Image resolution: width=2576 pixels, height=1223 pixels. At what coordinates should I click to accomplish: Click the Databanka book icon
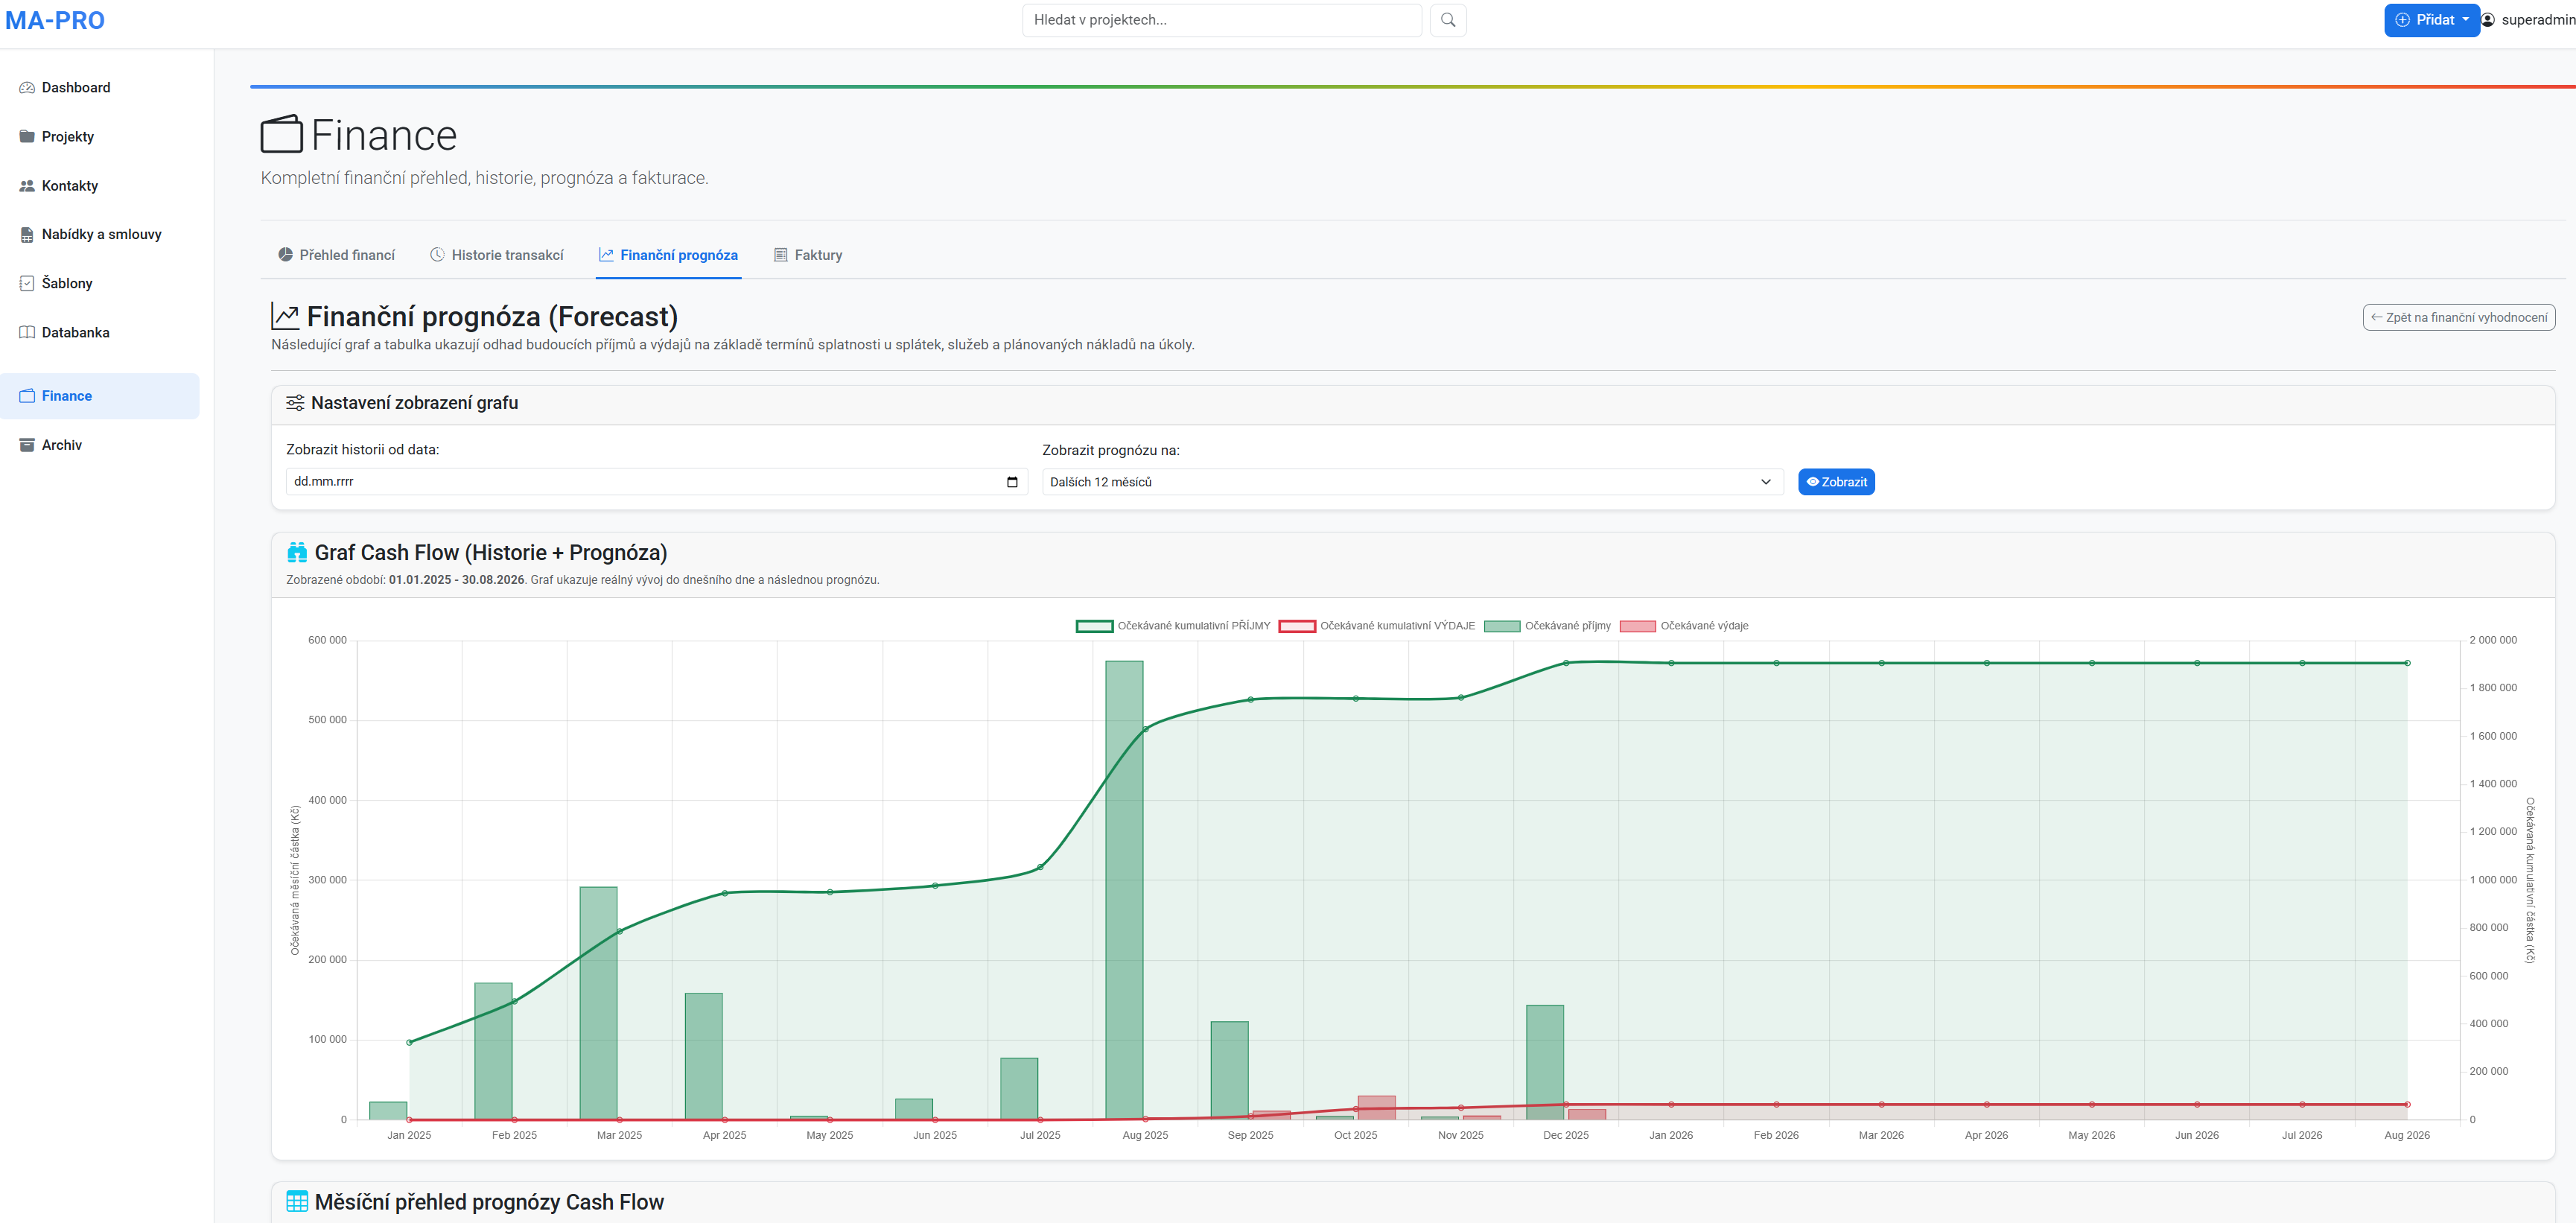(x=27, y=333)
